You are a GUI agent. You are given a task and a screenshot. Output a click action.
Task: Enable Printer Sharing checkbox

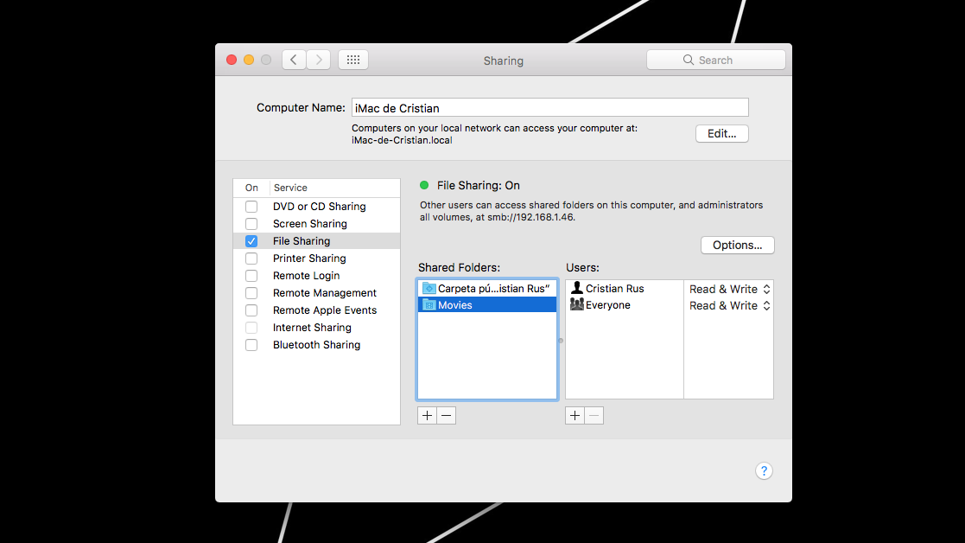coord(251,258)
